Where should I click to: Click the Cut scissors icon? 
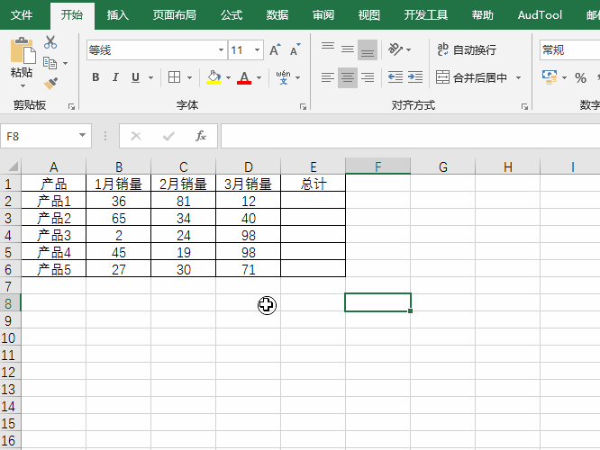50,42
